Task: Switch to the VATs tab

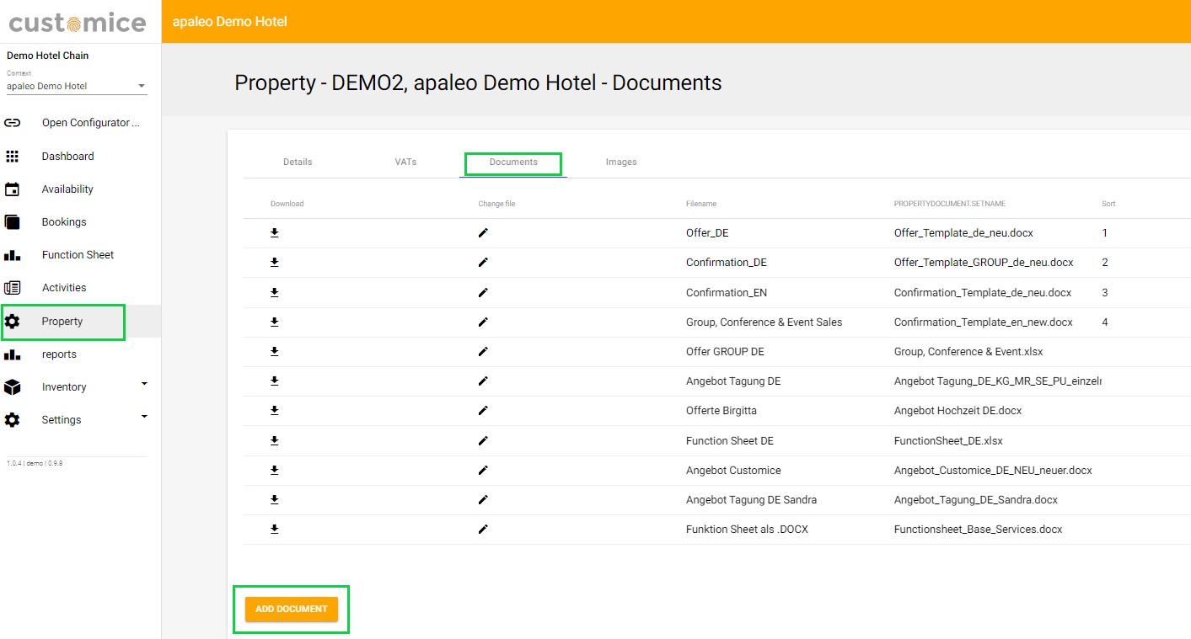Action: point(405,162)
